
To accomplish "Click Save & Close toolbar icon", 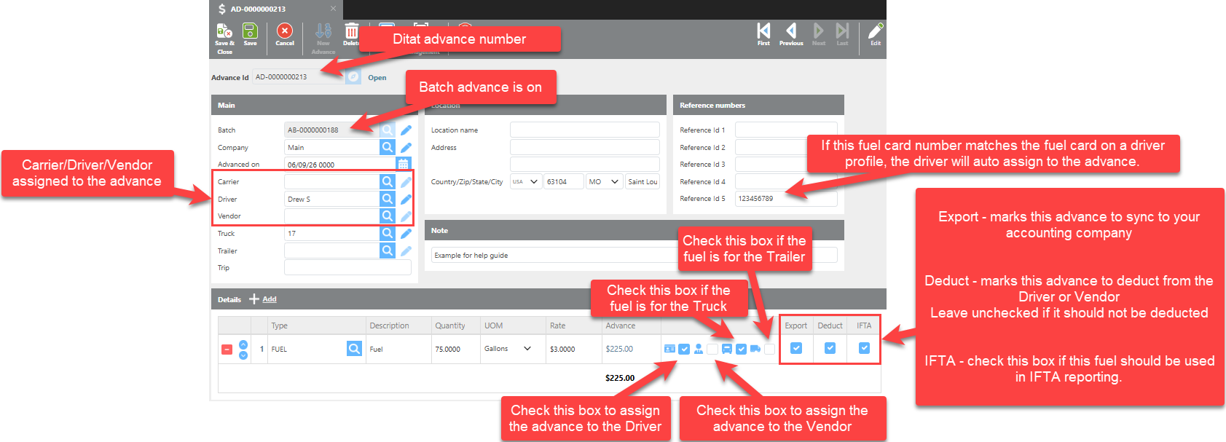I will click(x=224, y=32).
